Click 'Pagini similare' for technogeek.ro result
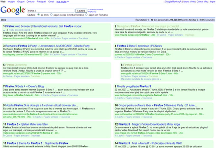This screenshot has width=216, height=148. (x=133, y=98)
